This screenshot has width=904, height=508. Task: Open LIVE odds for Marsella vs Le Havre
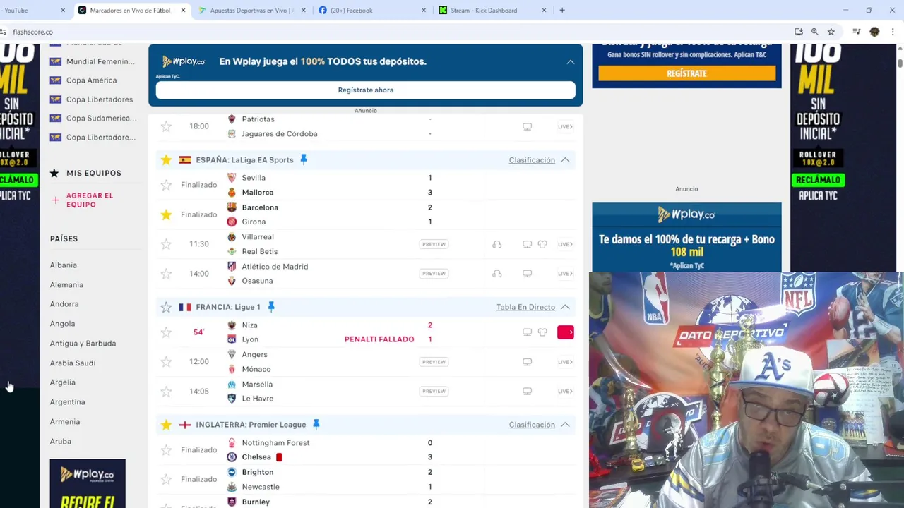[565, 391]
